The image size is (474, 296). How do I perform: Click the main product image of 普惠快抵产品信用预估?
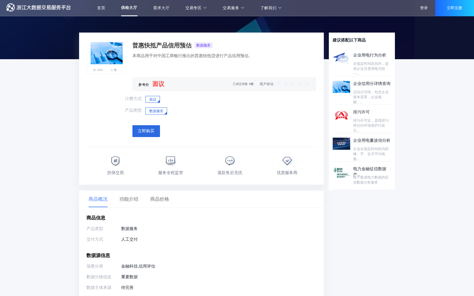[x=107, y=53]
